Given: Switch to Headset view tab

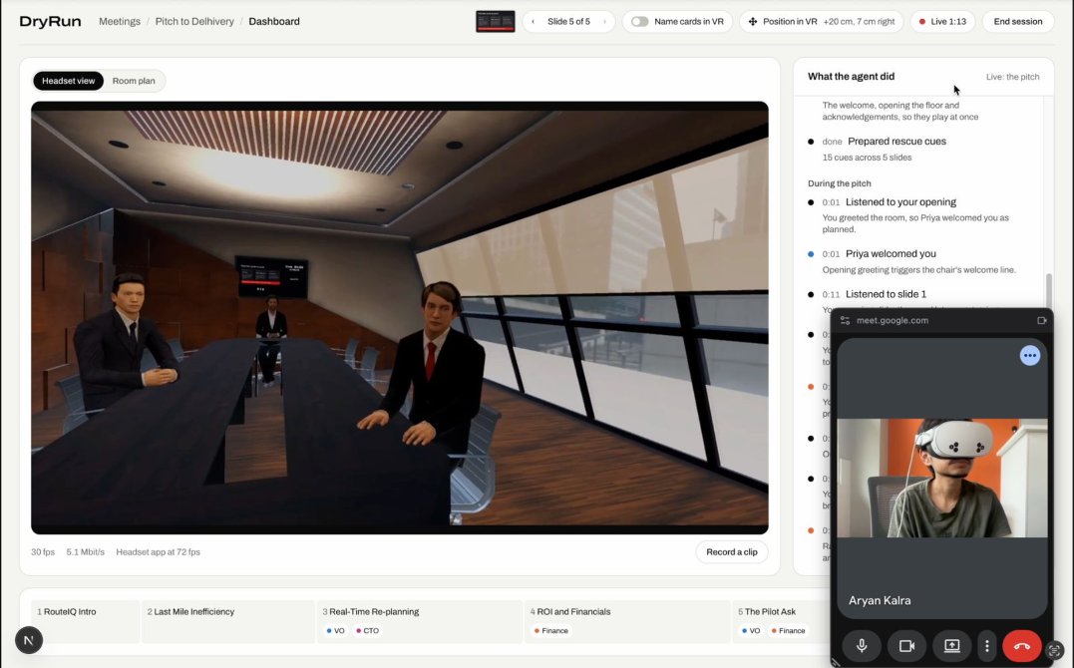Looking at the screenshot, I should pos(69,81).
